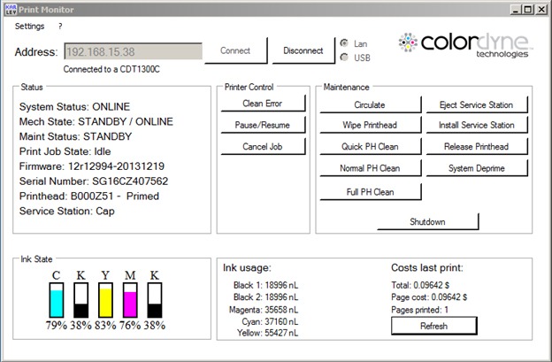Open the Settings menu

tap(29, 27)
